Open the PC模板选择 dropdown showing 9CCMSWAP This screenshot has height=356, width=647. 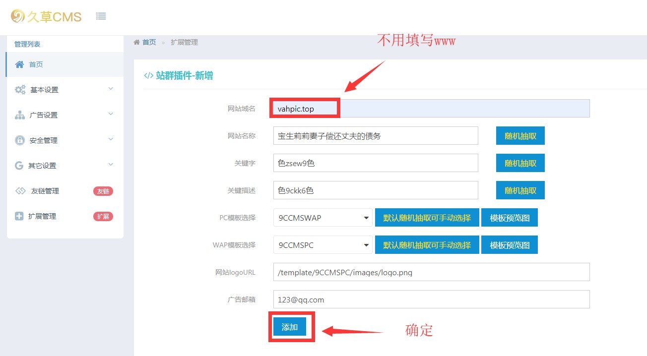323,217
